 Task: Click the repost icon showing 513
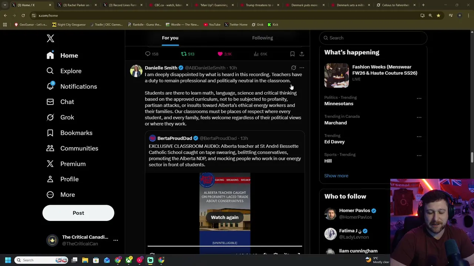pos(187,54)
